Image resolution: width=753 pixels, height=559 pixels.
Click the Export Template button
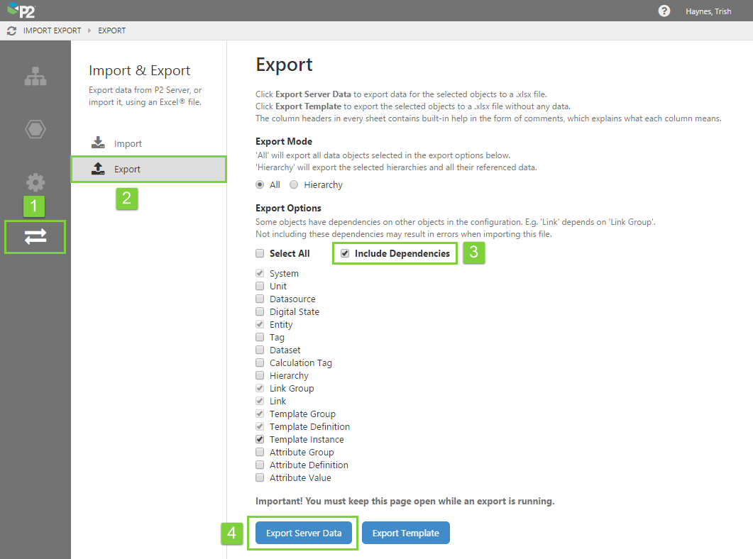[x=405, y=533]
